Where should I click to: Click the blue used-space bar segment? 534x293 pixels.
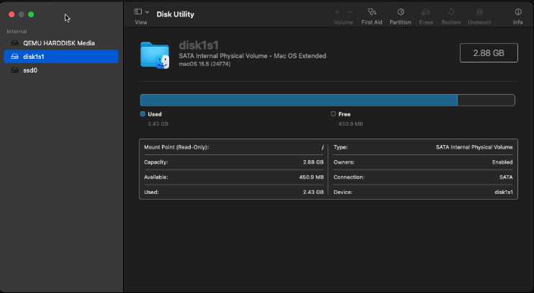click(x=299, y=101)
